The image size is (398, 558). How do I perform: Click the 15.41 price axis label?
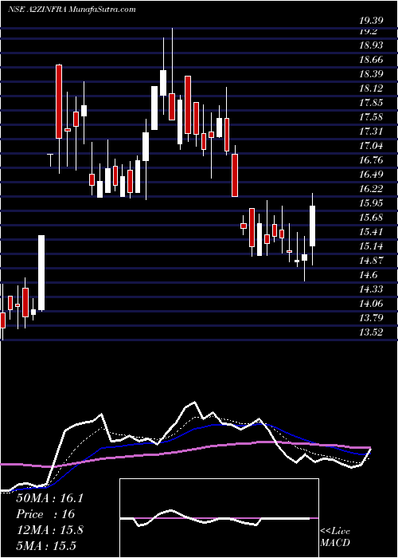pos(371,232)
